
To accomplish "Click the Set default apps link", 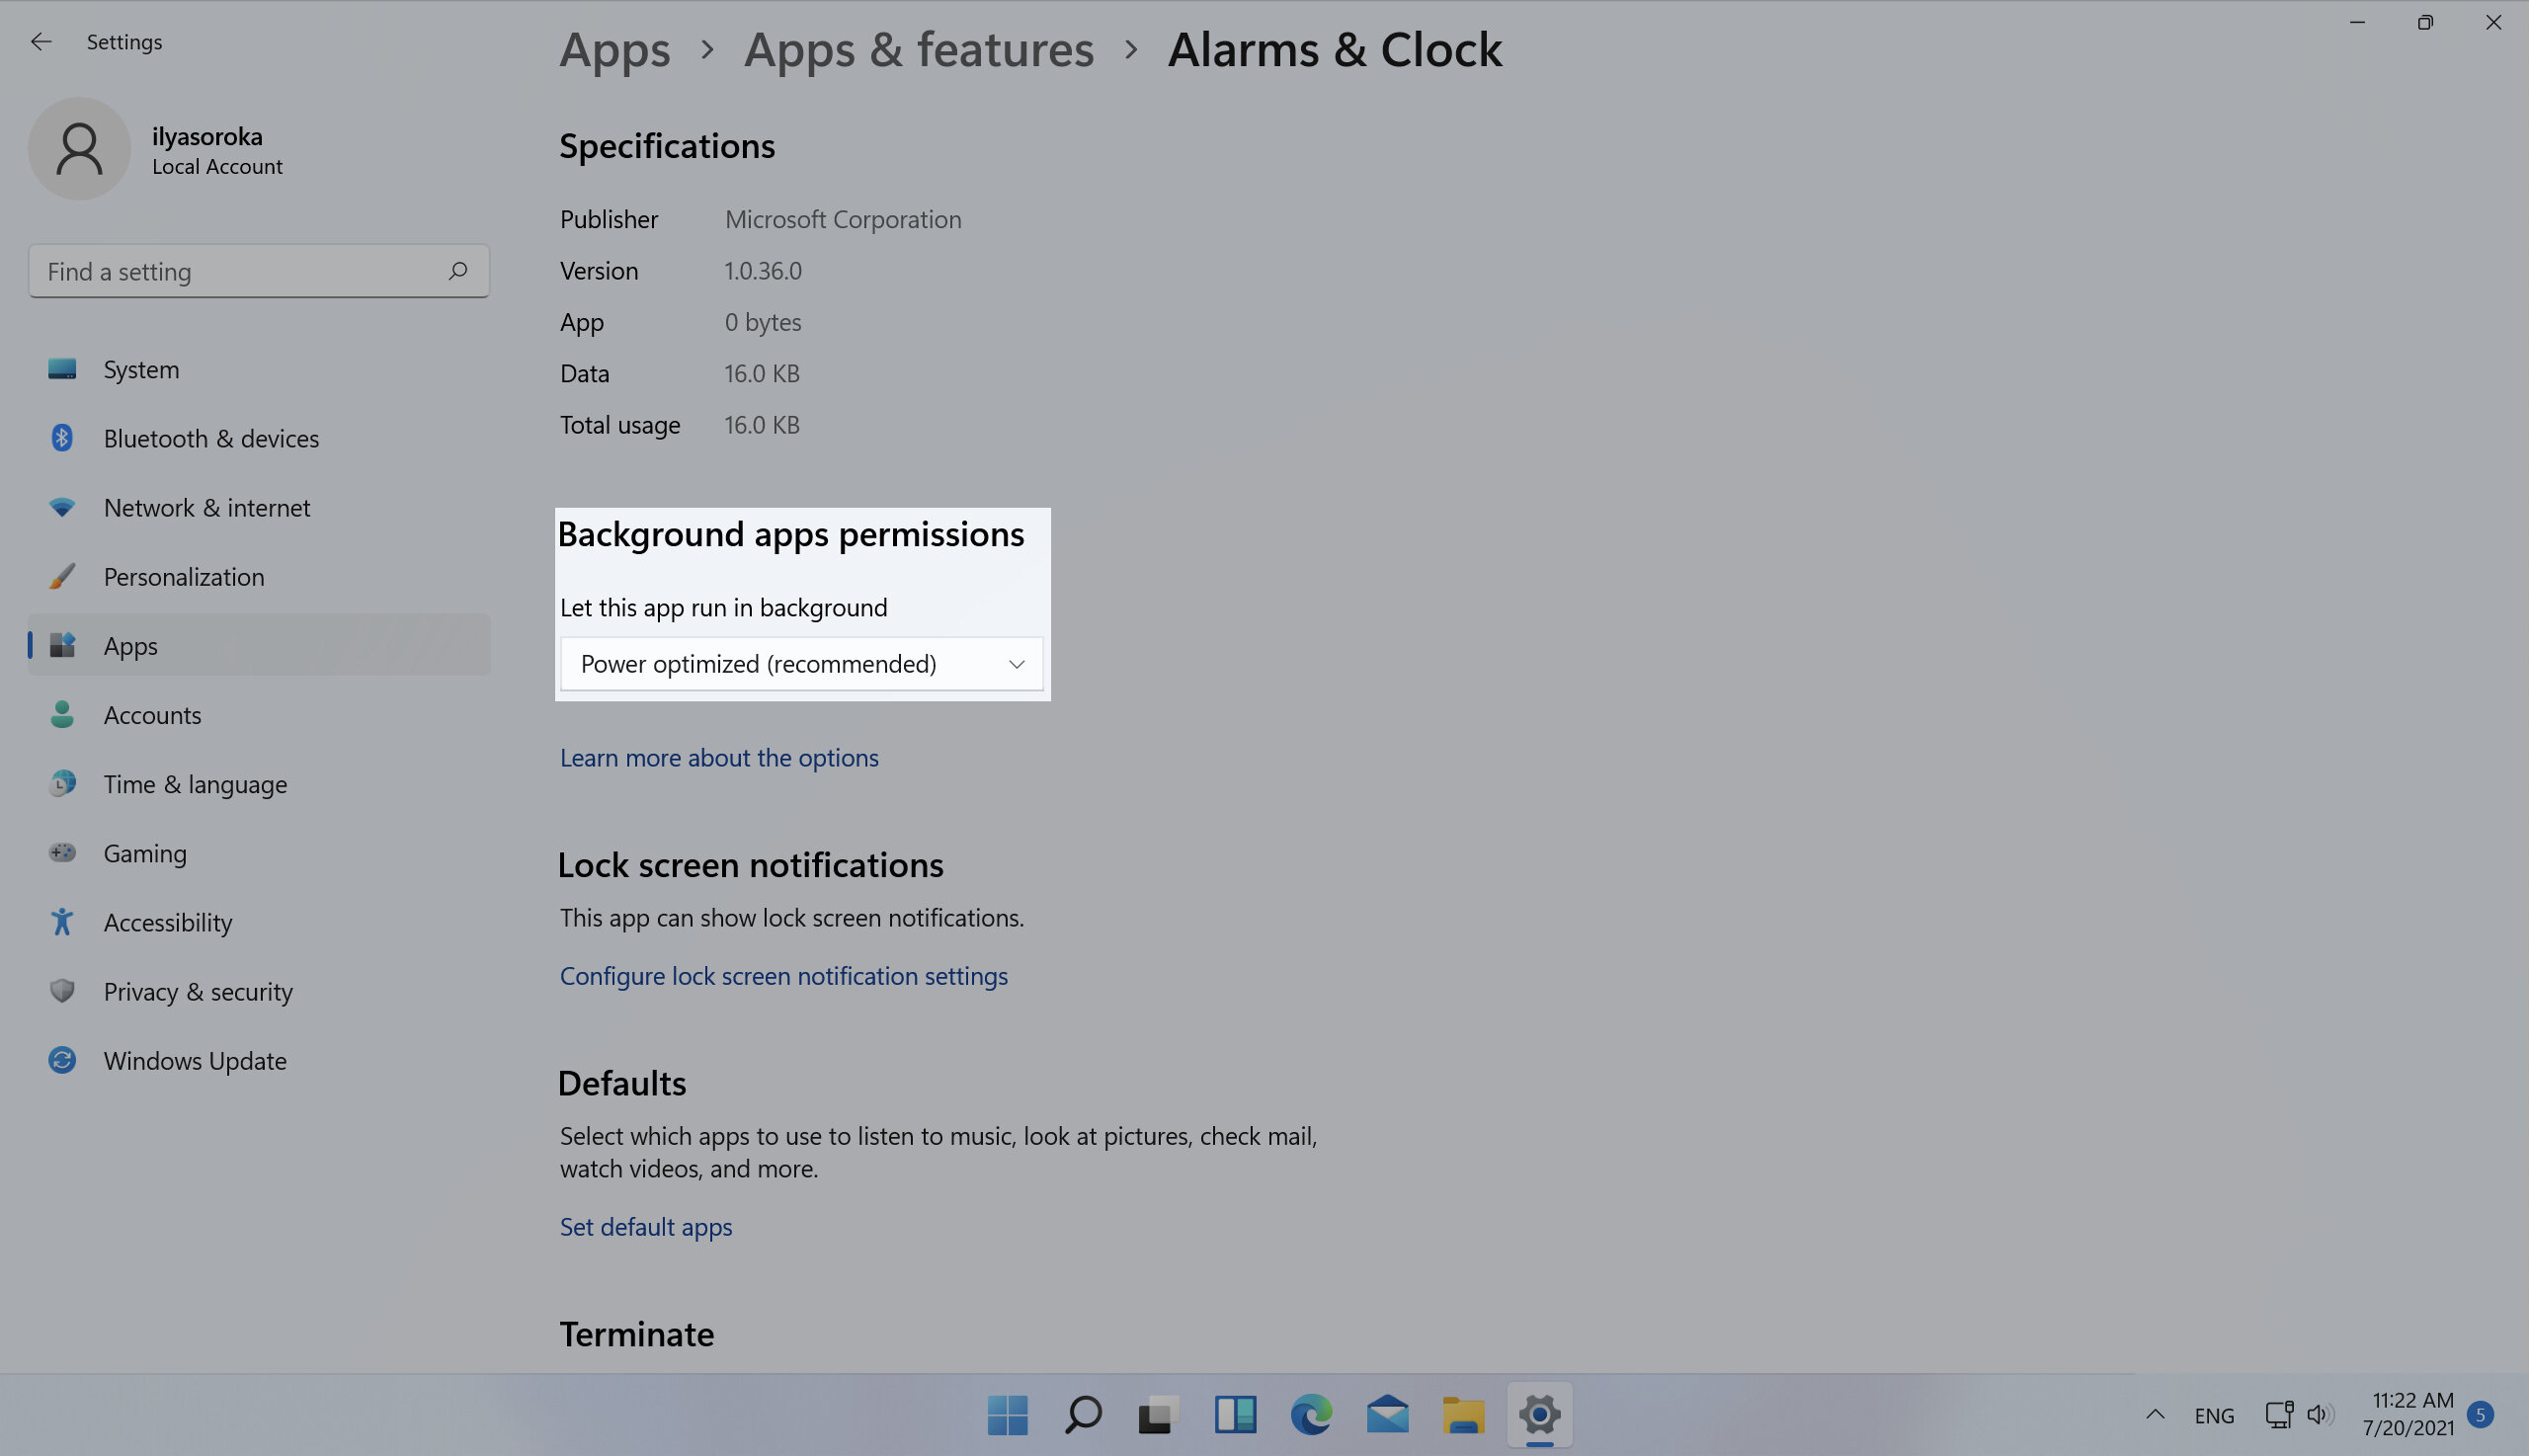I will tap(645, 1226).
